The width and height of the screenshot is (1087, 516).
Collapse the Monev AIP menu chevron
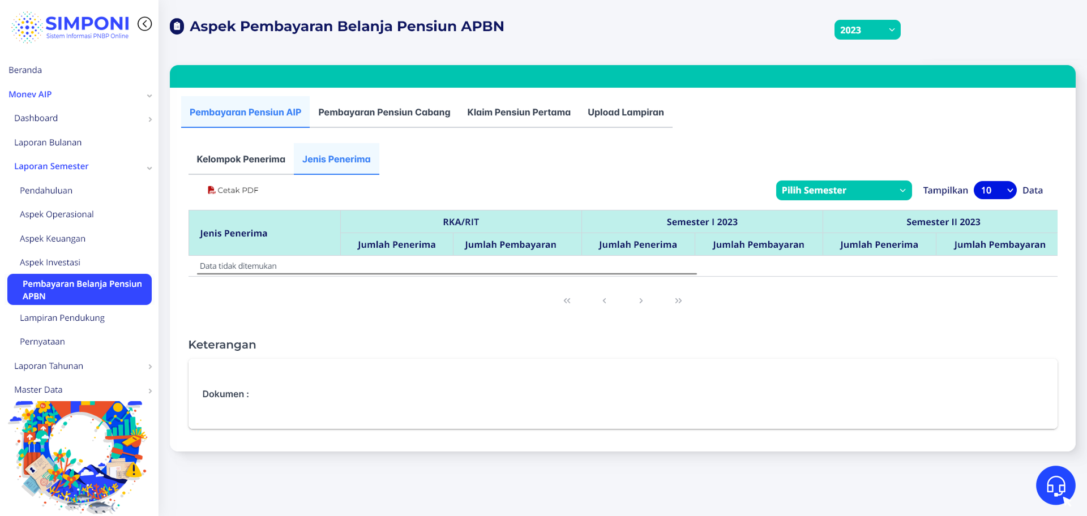pos(149,96)
